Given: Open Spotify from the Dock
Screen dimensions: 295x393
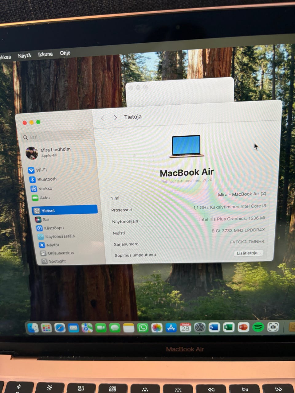Looking at the screenshot, I should pyautogui.click(x=258, y=327).
